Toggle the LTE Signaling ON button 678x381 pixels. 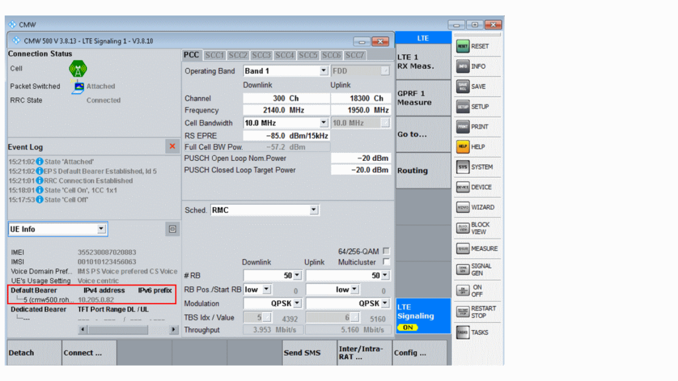click(x=423, y=316)
